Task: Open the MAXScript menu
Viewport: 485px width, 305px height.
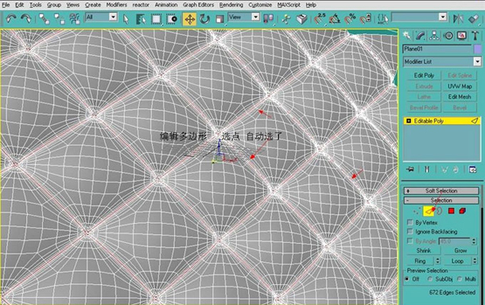Action: (x=289, y=5)
